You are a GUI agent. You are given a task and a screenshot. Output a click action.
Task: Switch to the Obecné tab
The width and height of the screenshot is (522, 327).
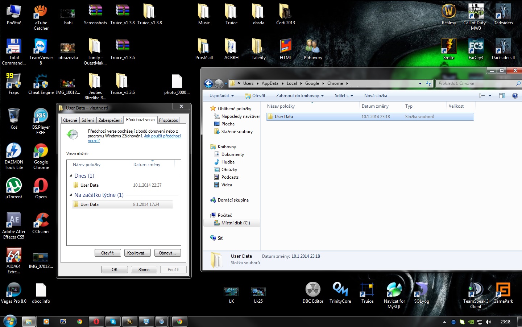tap(70, 120)
